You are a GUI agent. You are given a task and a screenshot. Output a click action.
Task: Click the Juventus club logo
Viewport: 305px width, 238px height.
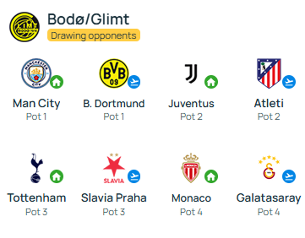(x=191, y=73)
